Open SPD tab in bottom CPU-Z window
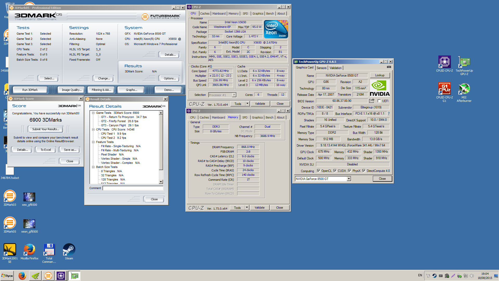The height and width of the screenshot is (281, 499). coord(245,117)
